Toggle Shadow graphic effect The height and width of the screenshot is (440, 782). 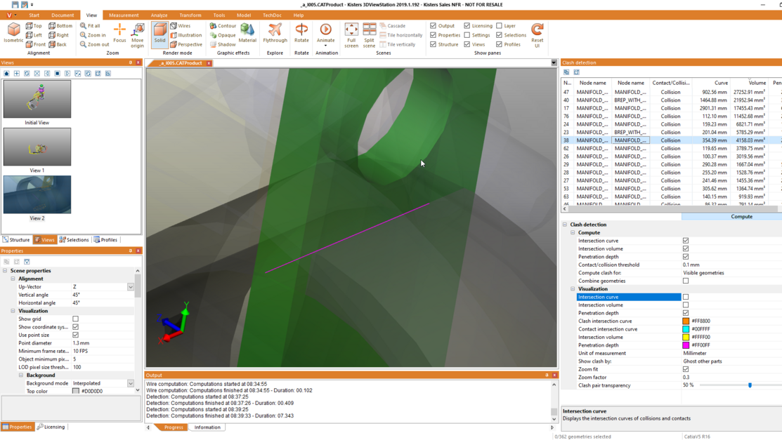pyautogui.click(x=223, y=44)
